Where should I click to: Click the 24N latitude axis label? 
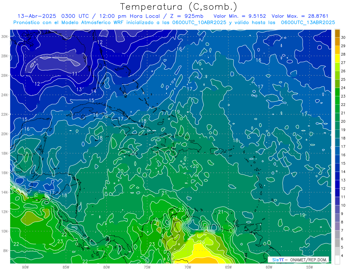click(5, 95)
